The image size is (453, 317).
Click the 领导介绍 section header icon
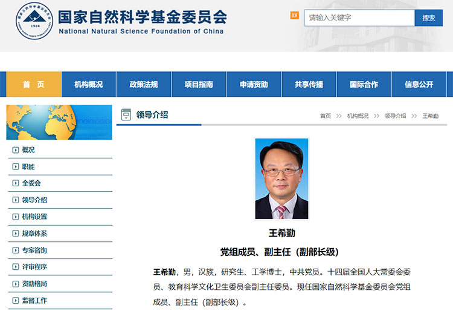[x=126, y=114]
